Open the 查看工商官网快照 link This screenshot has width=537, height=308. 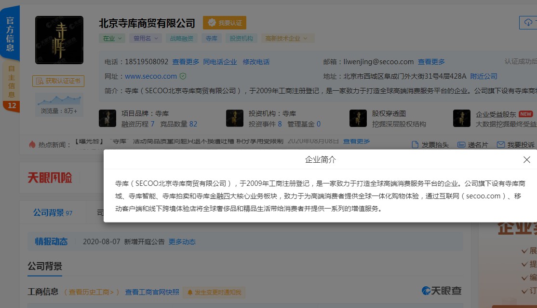152,292
